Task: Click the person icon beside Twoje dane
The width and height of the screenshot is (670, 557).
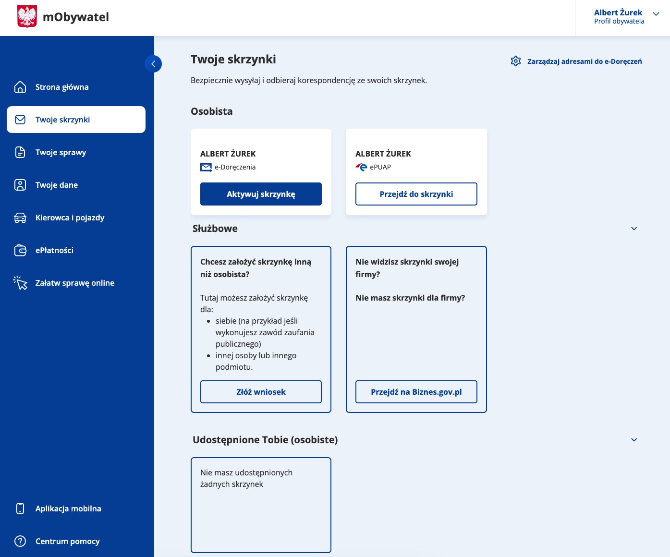Action: click(20, 185)
